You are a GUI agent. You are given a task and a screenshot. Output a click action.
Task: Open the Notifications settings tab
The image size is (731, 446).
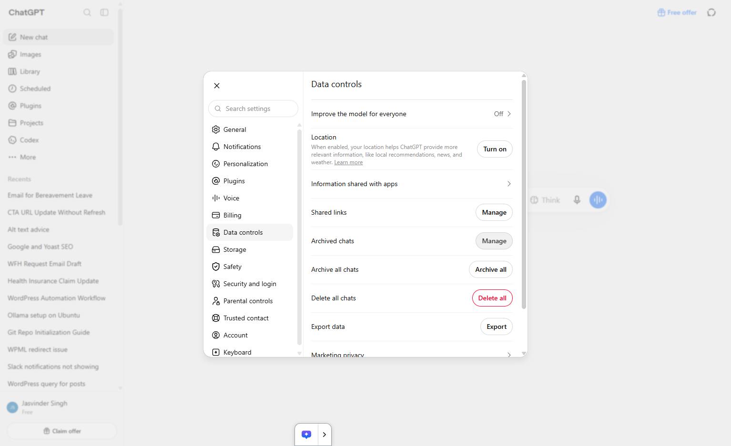(x=250, y=147)
